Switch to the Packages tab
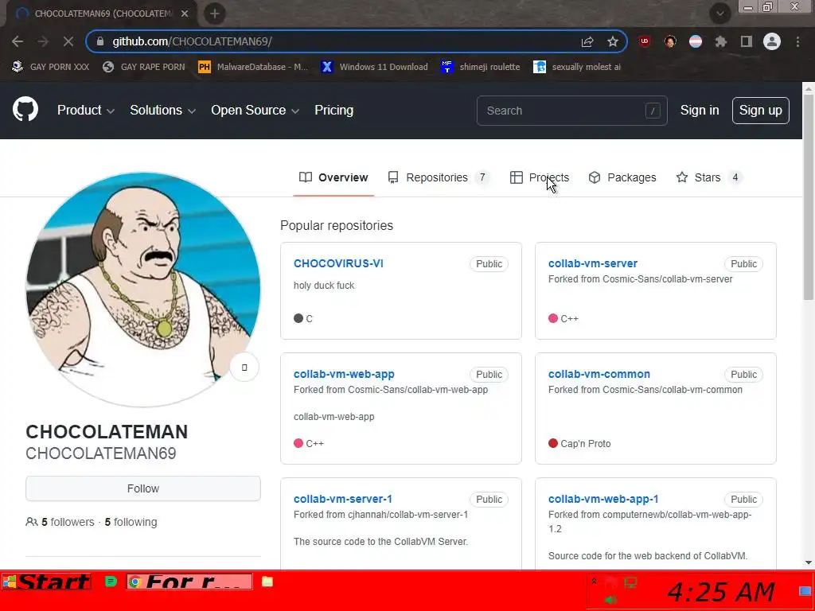Viewport: 815px width, 611px height. [x=622, y=177]
